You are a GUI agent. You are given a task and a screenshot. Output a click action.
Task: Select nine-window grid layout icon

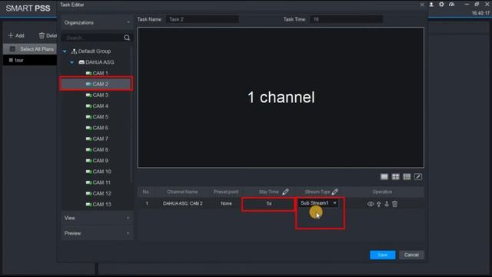[x=407, y=177]
